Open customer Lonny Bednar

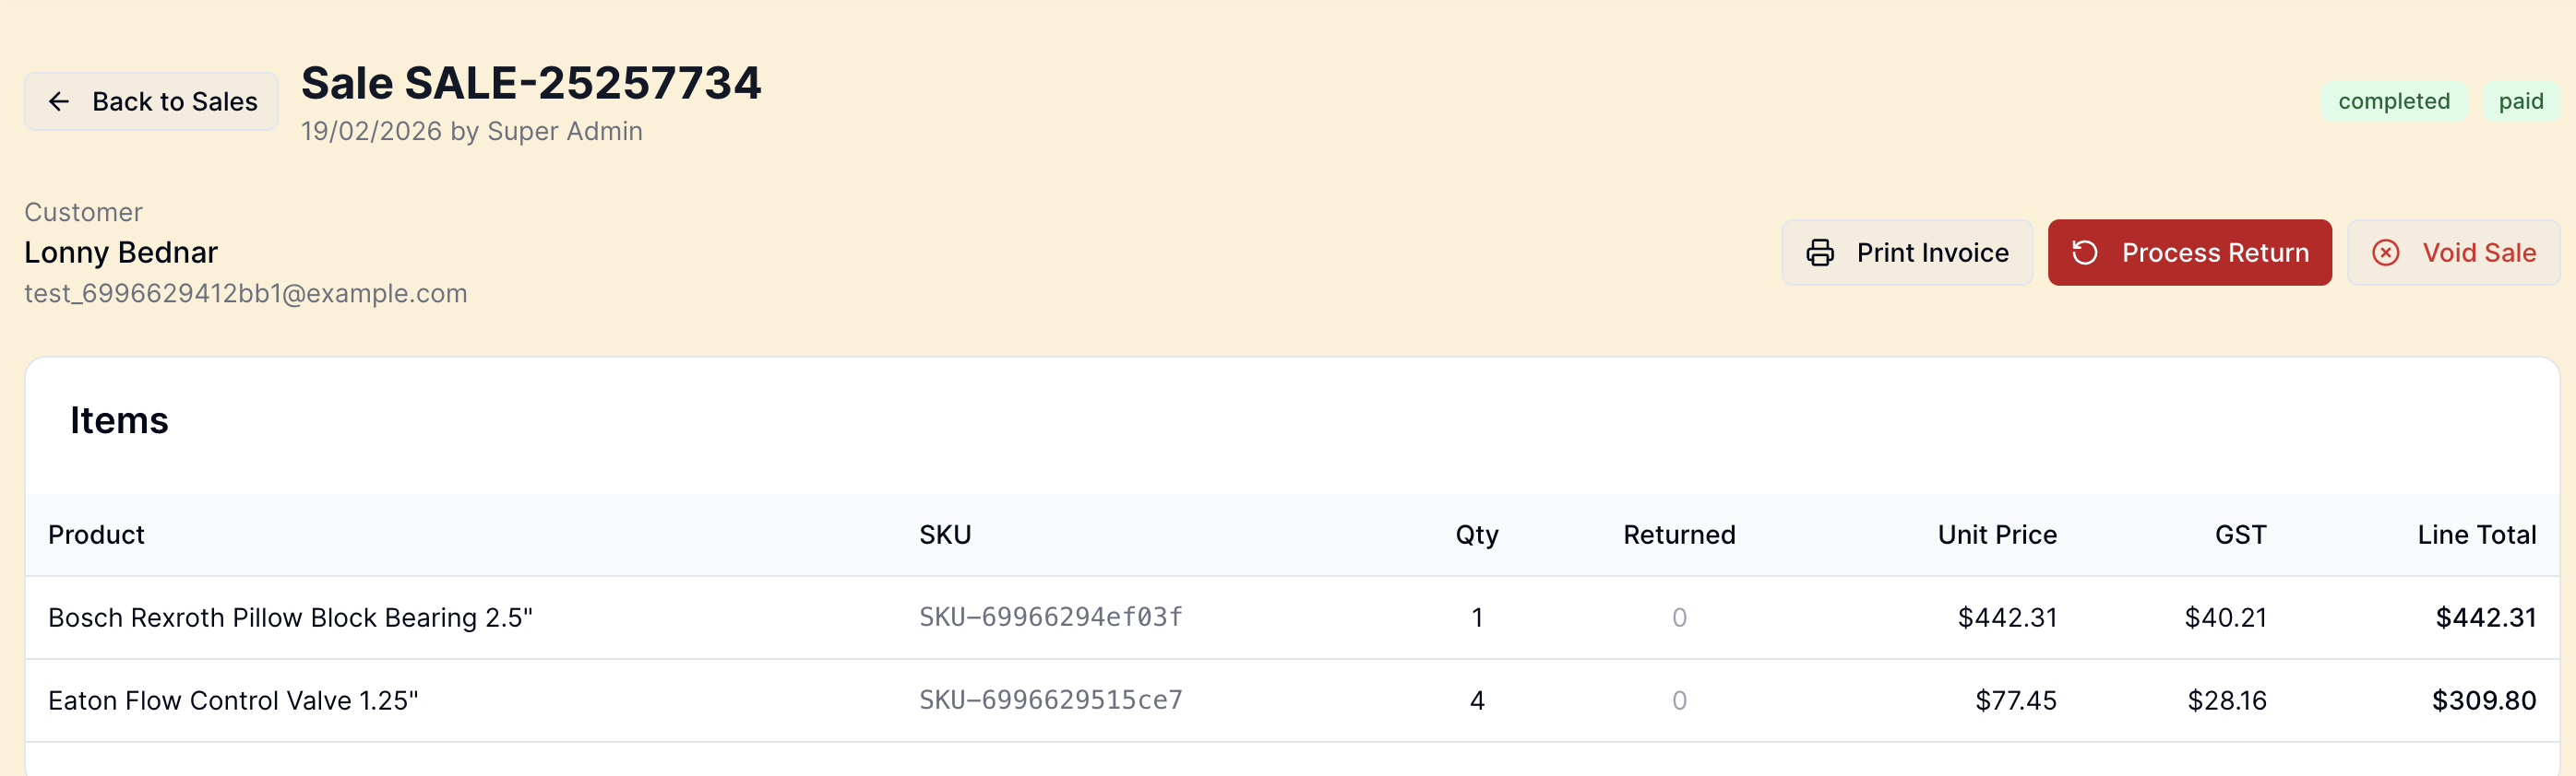click(x=121, y=253)
